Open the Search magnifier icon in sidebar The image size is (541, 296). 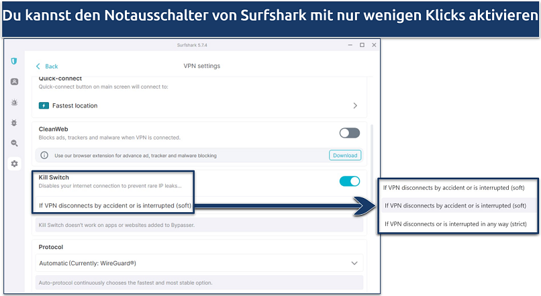tap(14, 143)
